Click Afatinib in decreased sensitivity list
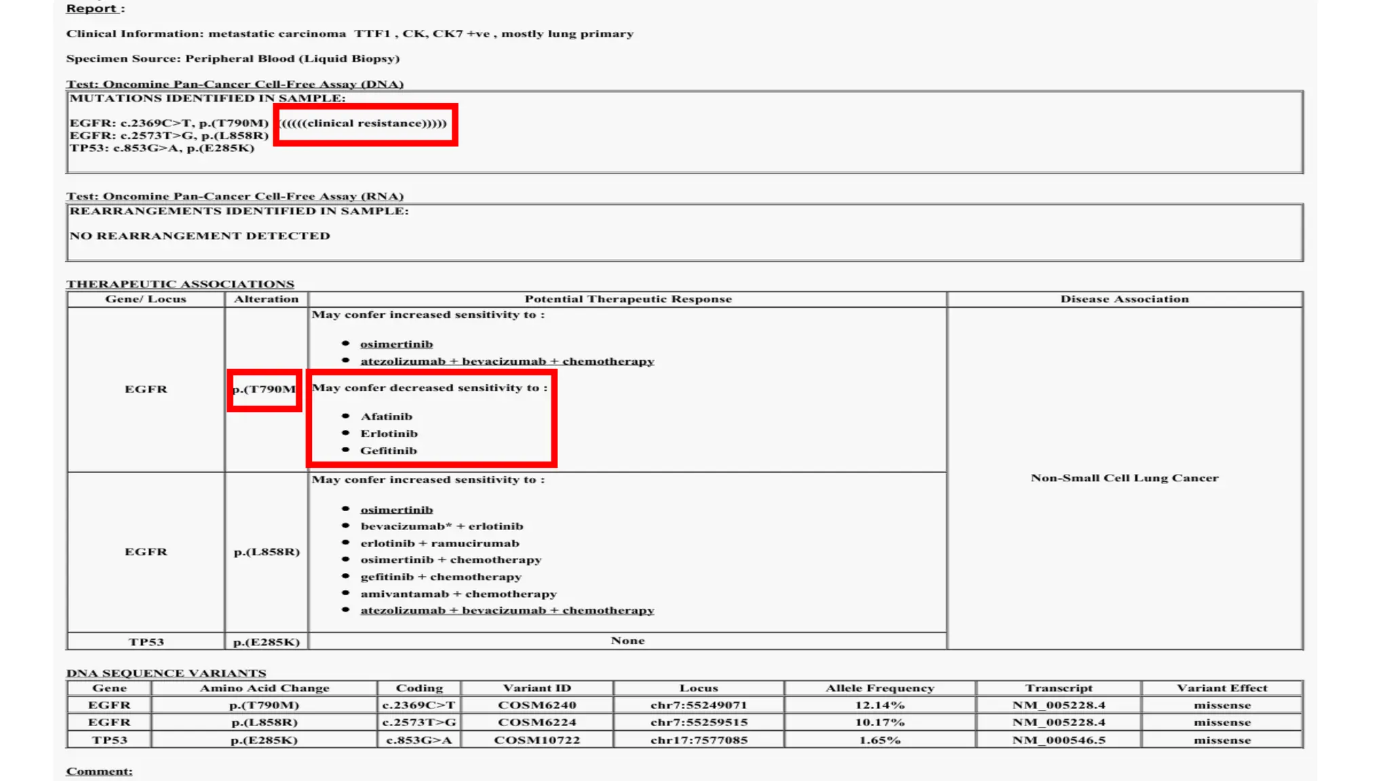The width and height of the screenshot is (1389, 781). [x=386, y=417]
